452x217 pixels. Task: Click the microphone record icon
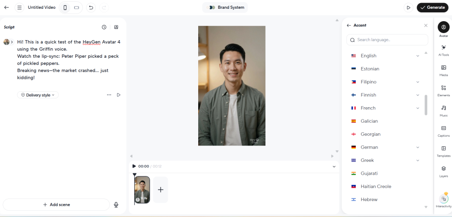116,205
